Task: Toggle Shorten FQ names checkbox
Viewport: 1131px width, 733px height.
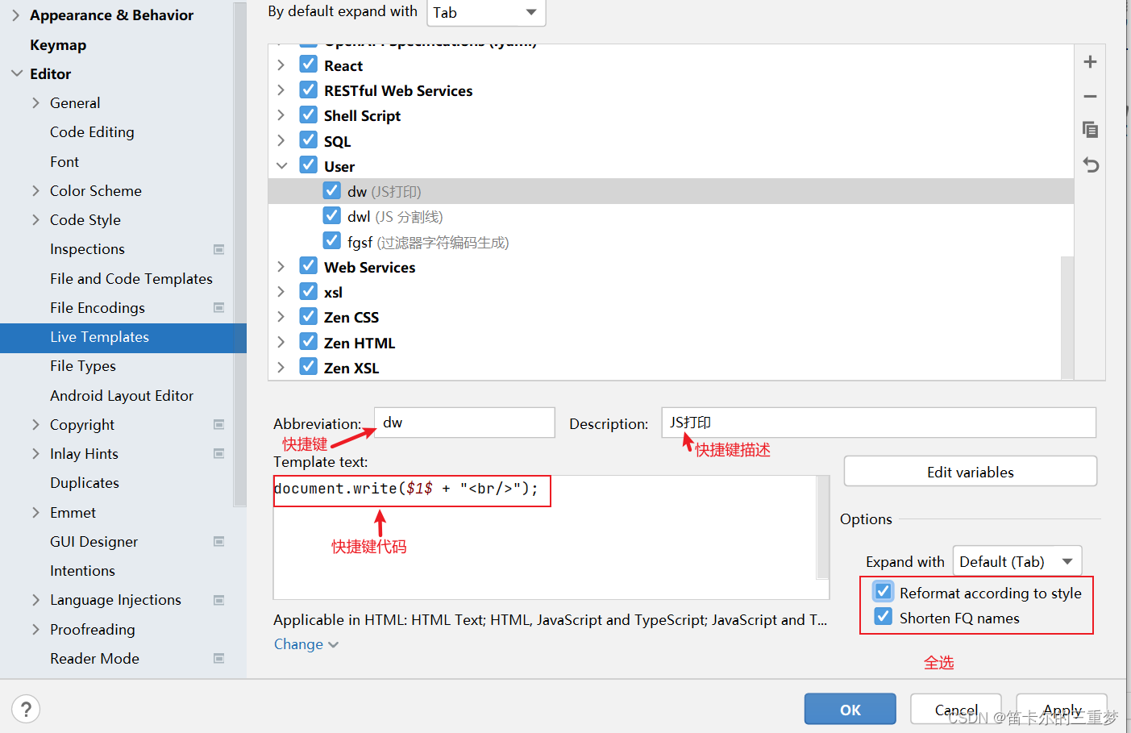Action: [x=884, y=617]
